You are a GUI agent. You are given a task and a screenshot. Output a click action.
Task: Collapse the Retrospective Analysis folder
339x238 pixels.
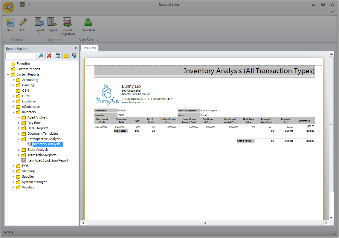click(x=19, y=139)
